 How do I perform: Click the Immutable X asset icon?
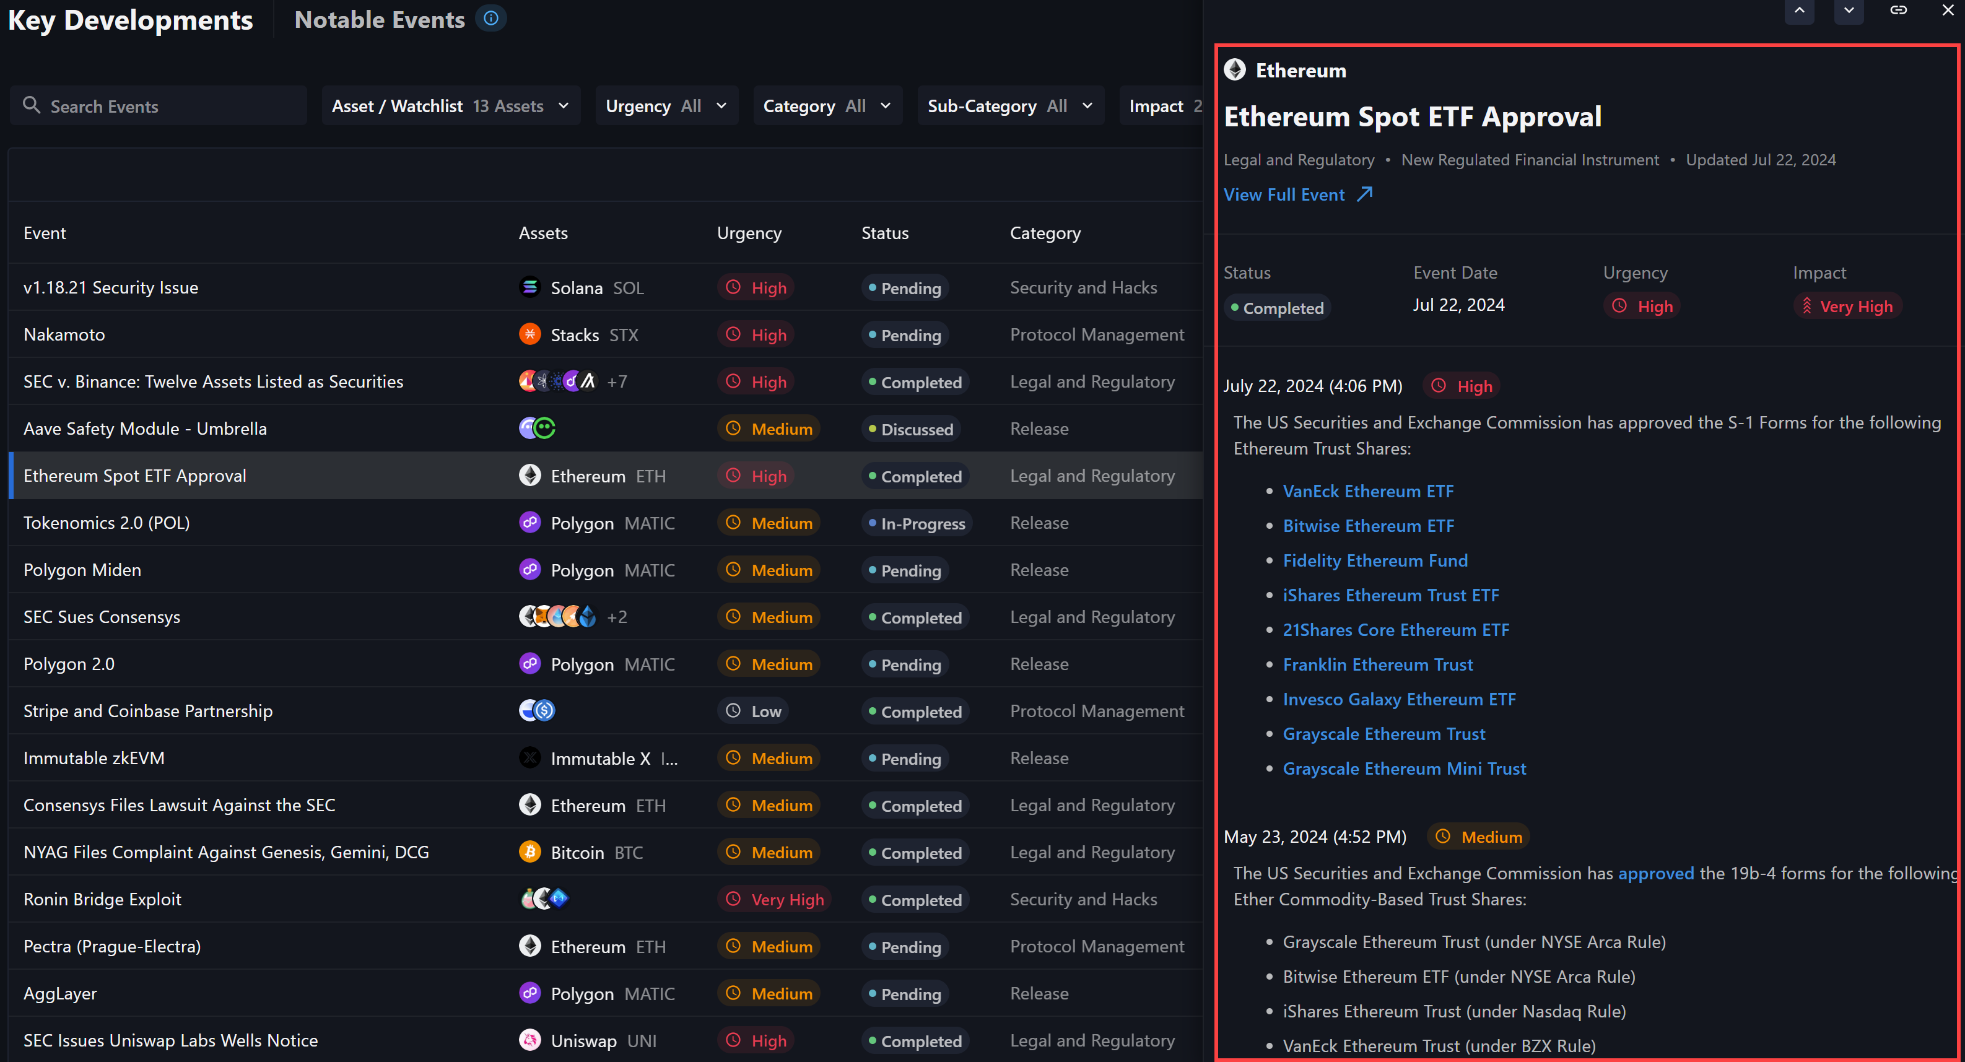(529, 757)
